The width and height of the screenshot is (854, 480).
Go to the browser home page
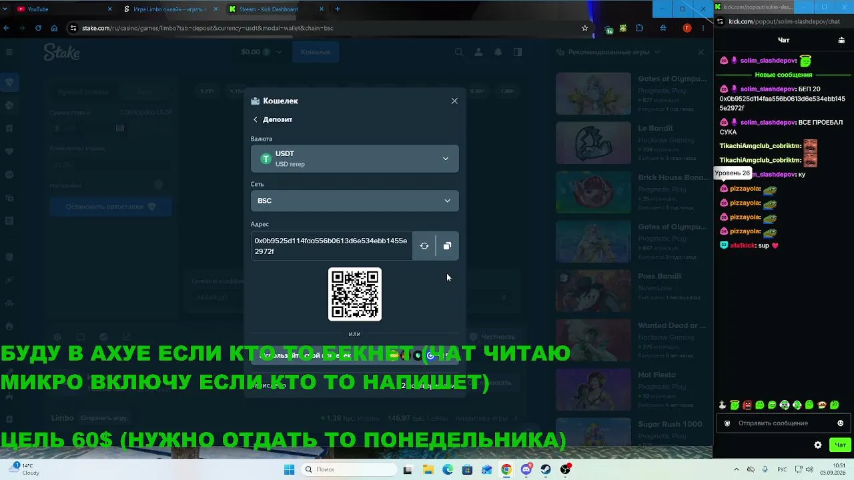(x=54, y=28)
